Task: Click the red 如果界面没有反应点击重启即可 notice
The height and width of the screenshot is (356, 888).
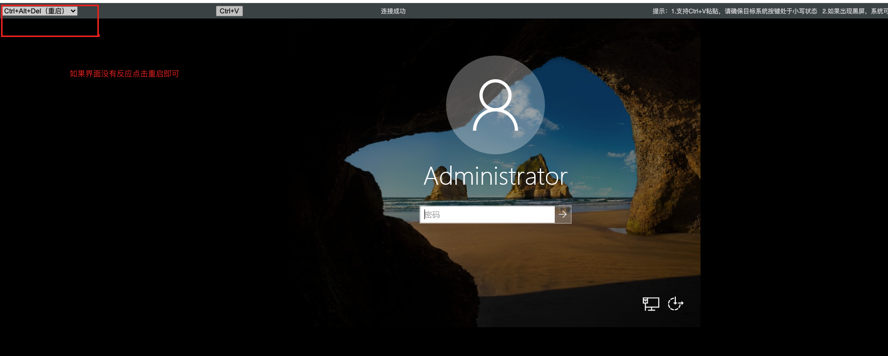Action: (125, 74)
